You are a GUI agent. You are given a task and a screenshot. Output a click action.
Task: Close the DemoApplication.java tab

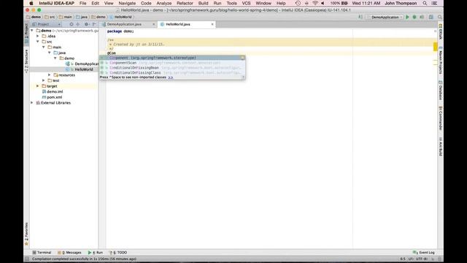[x=154, y=24]
